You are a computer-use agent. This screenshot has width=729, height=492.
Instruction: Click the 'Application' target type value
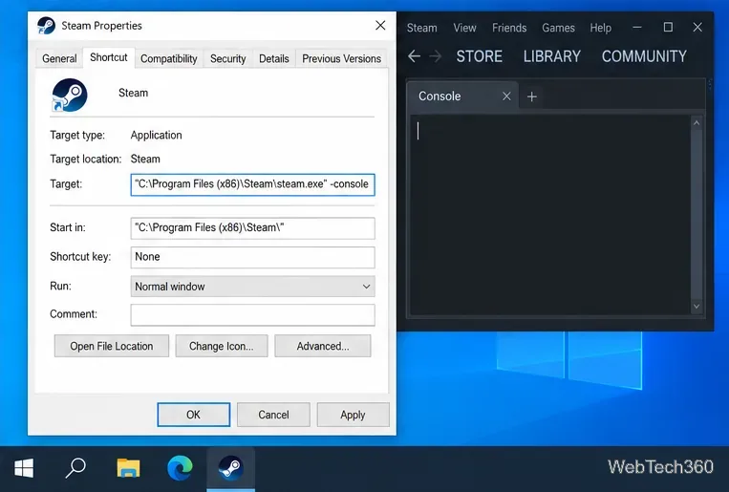pos(157,136)
